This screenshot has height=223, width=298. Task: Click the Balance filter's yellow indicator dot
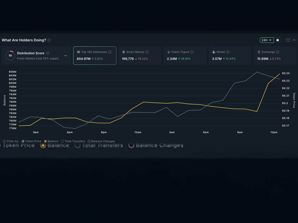(45, 141)
